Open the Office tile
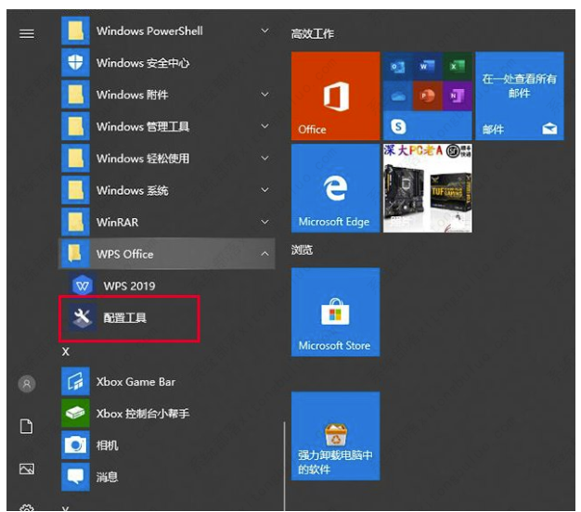The height and width of the screenshot is (512, 581). (335, 96)
